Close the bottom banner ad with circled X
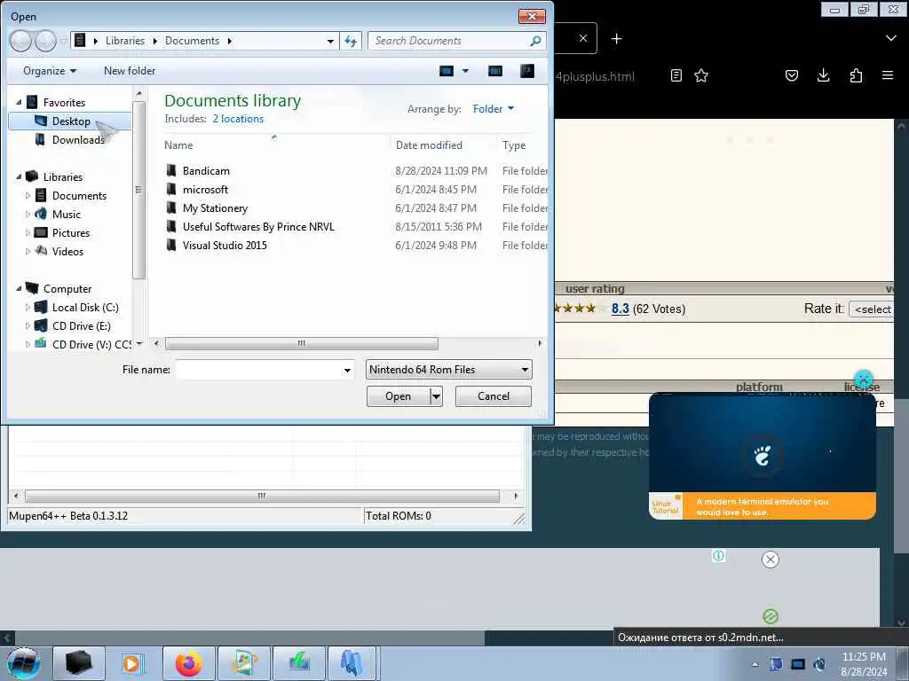Image resolution: width=909 pixels, height=681 pixels. [x=770, y=560]
